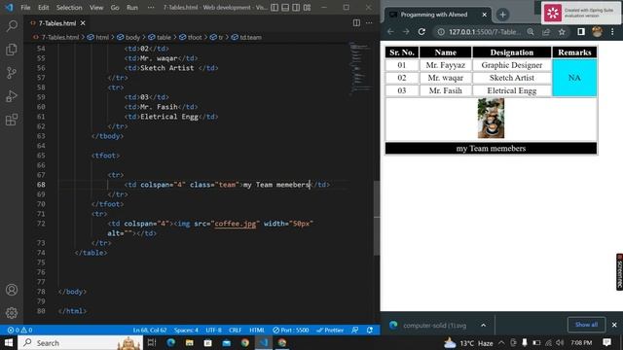Select the 7-Tables.html editor tab
The image size is (623, 350).
tap(57, 23)
